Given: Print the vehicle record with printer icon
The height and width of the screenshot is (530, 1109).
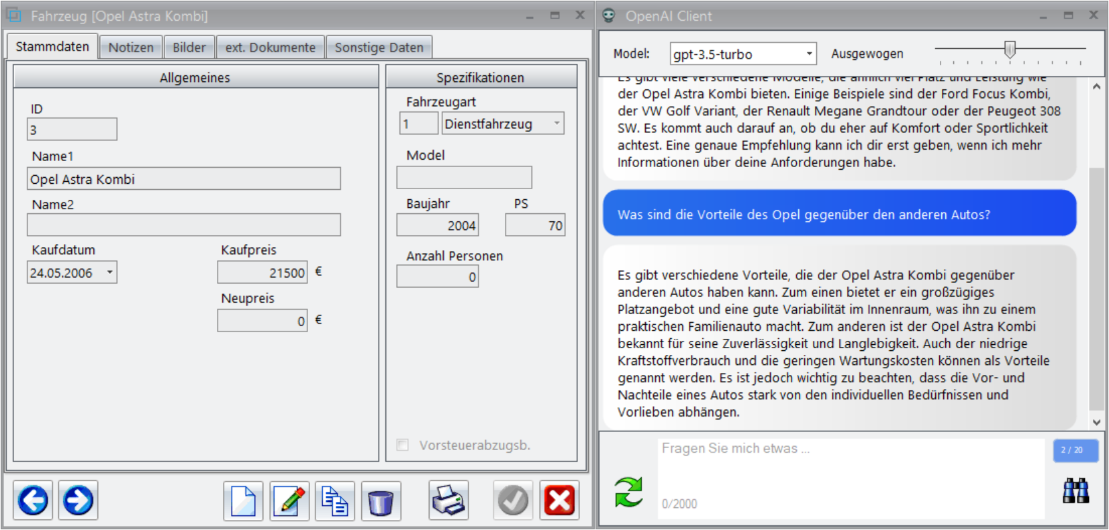Looking at the screenshot, I should click(448, 500).
